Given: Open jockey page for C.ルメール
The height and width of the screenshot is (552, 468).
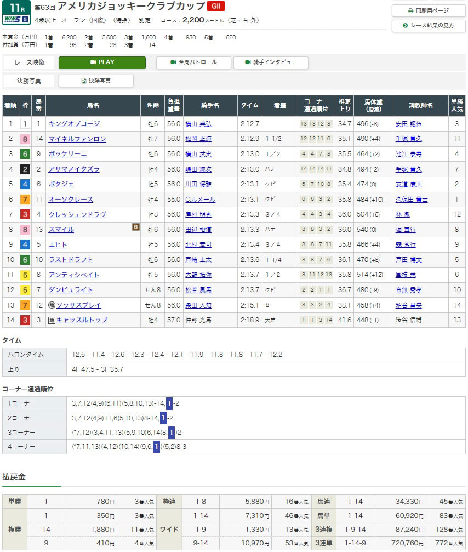Looking at the screenshot, I should point(200,200).
